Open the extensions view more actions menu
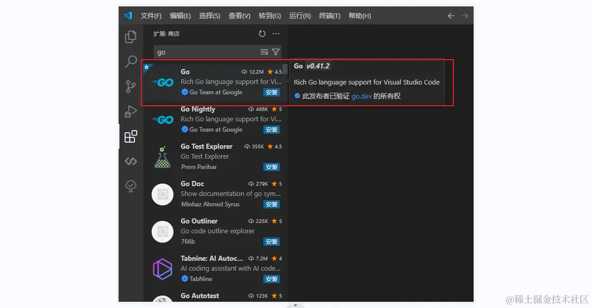The height and width of the screenshot is (308, 592). 276,34
